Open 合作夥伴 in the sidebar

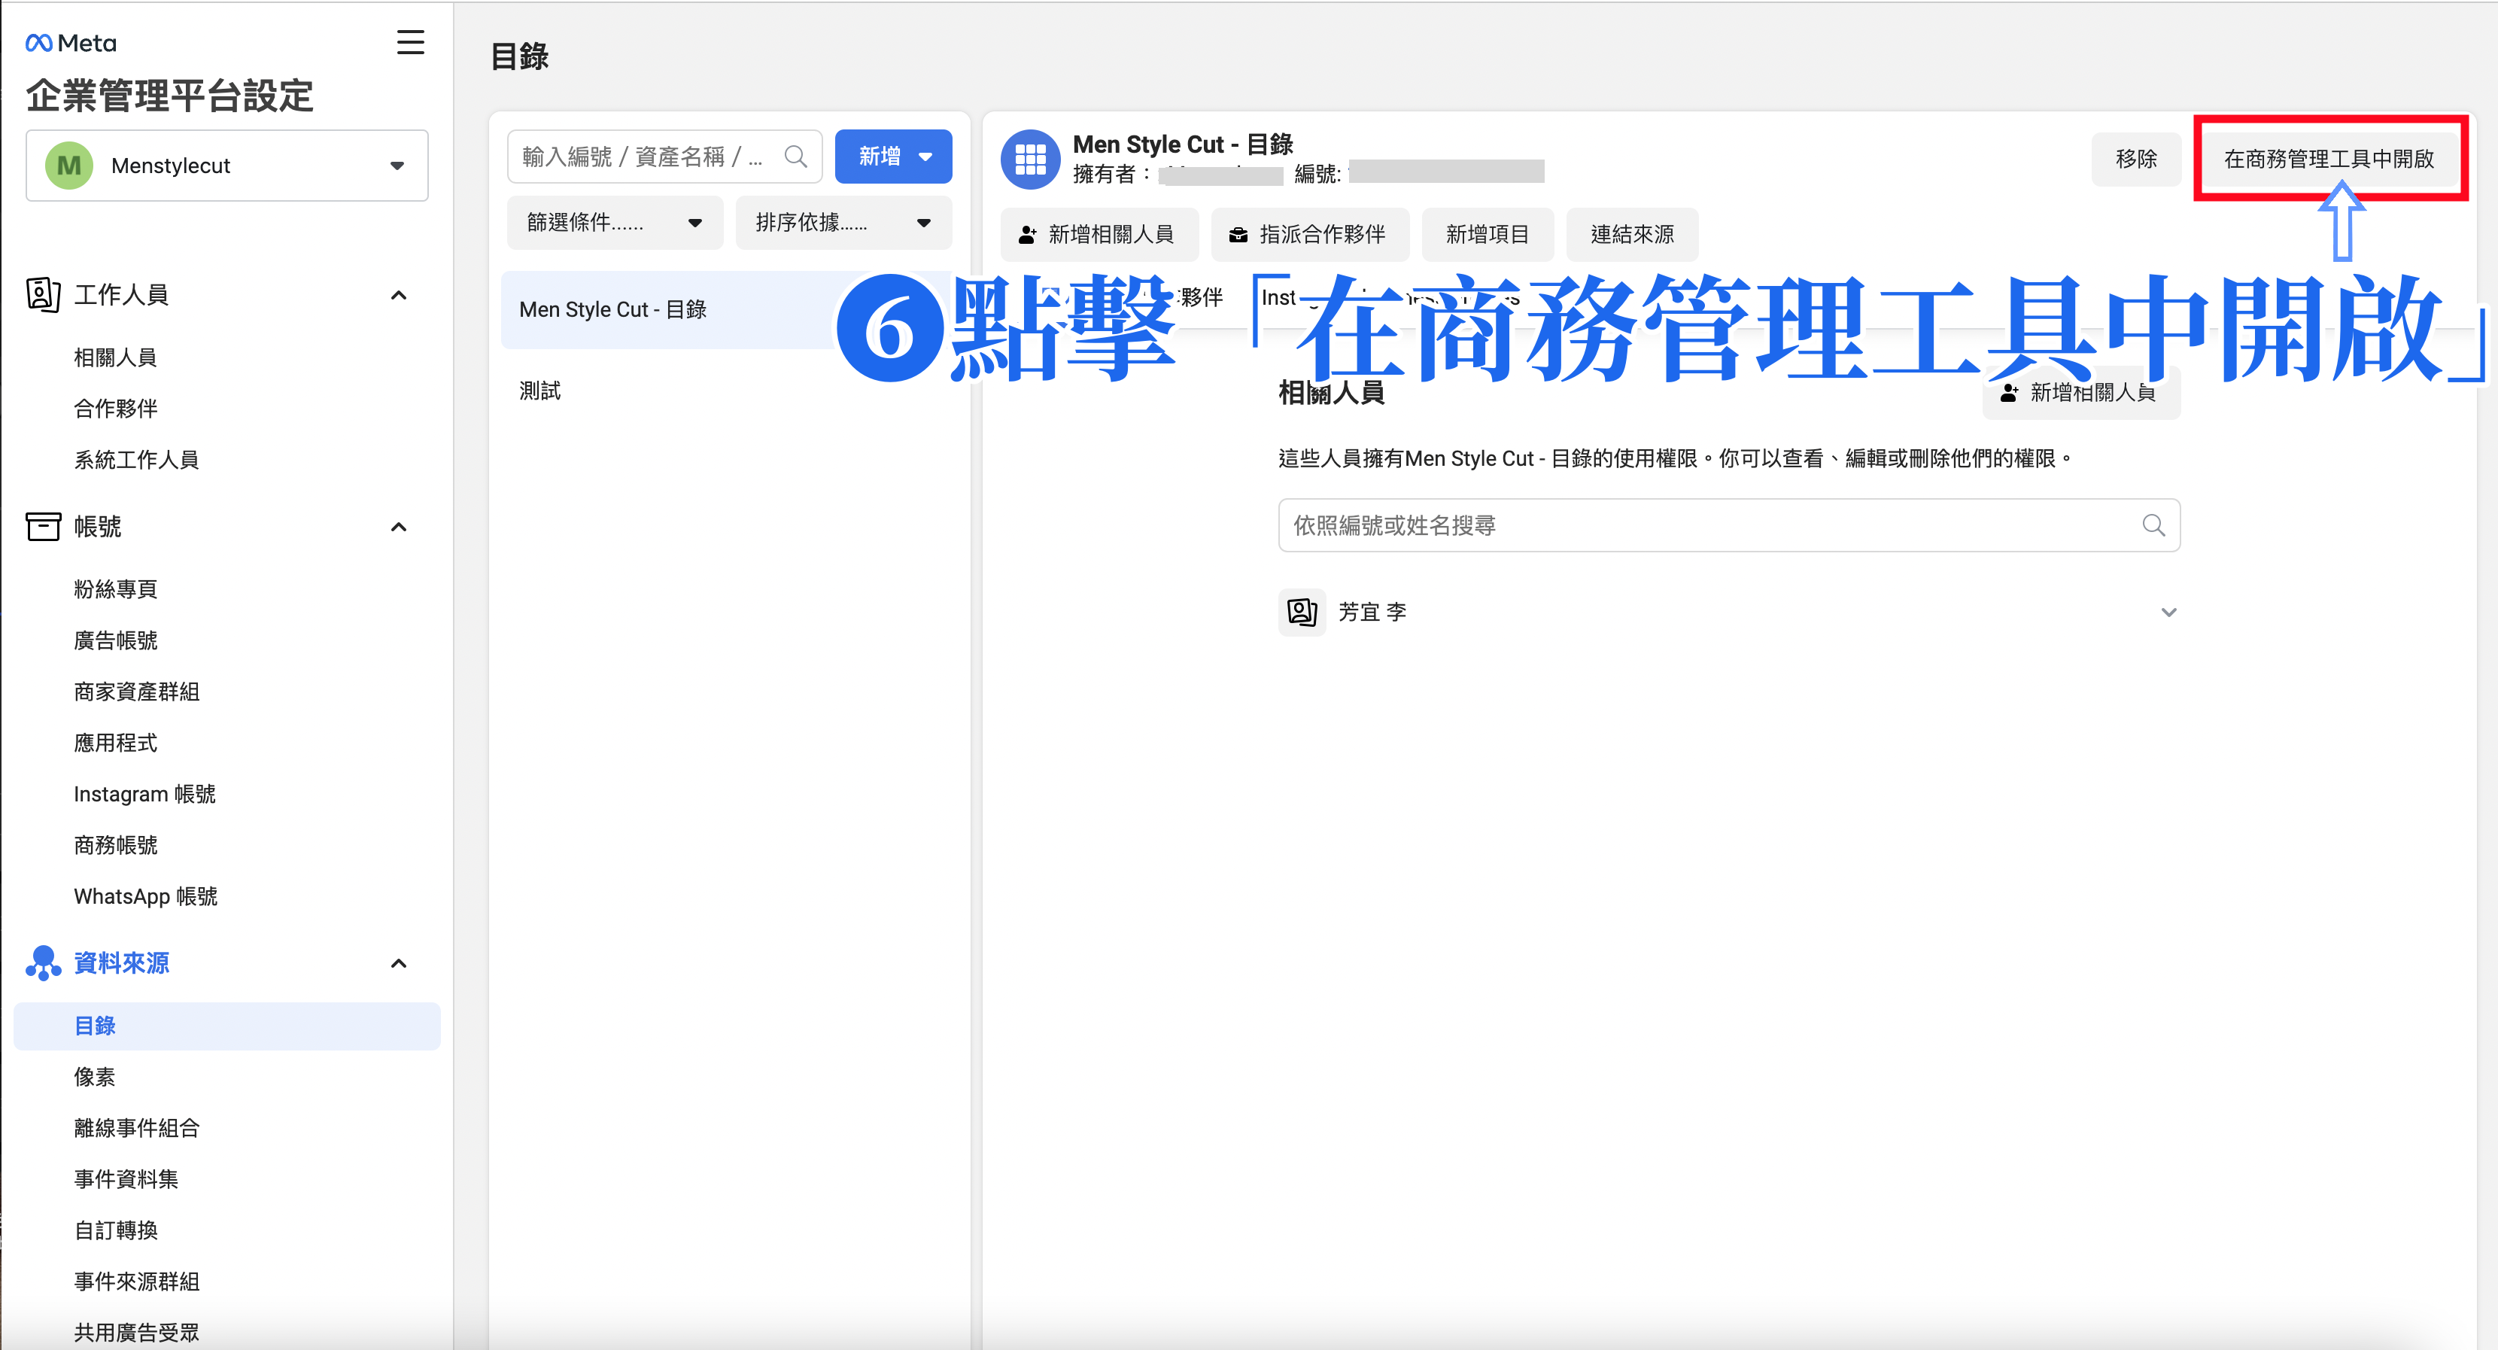[x=115, y=409]
